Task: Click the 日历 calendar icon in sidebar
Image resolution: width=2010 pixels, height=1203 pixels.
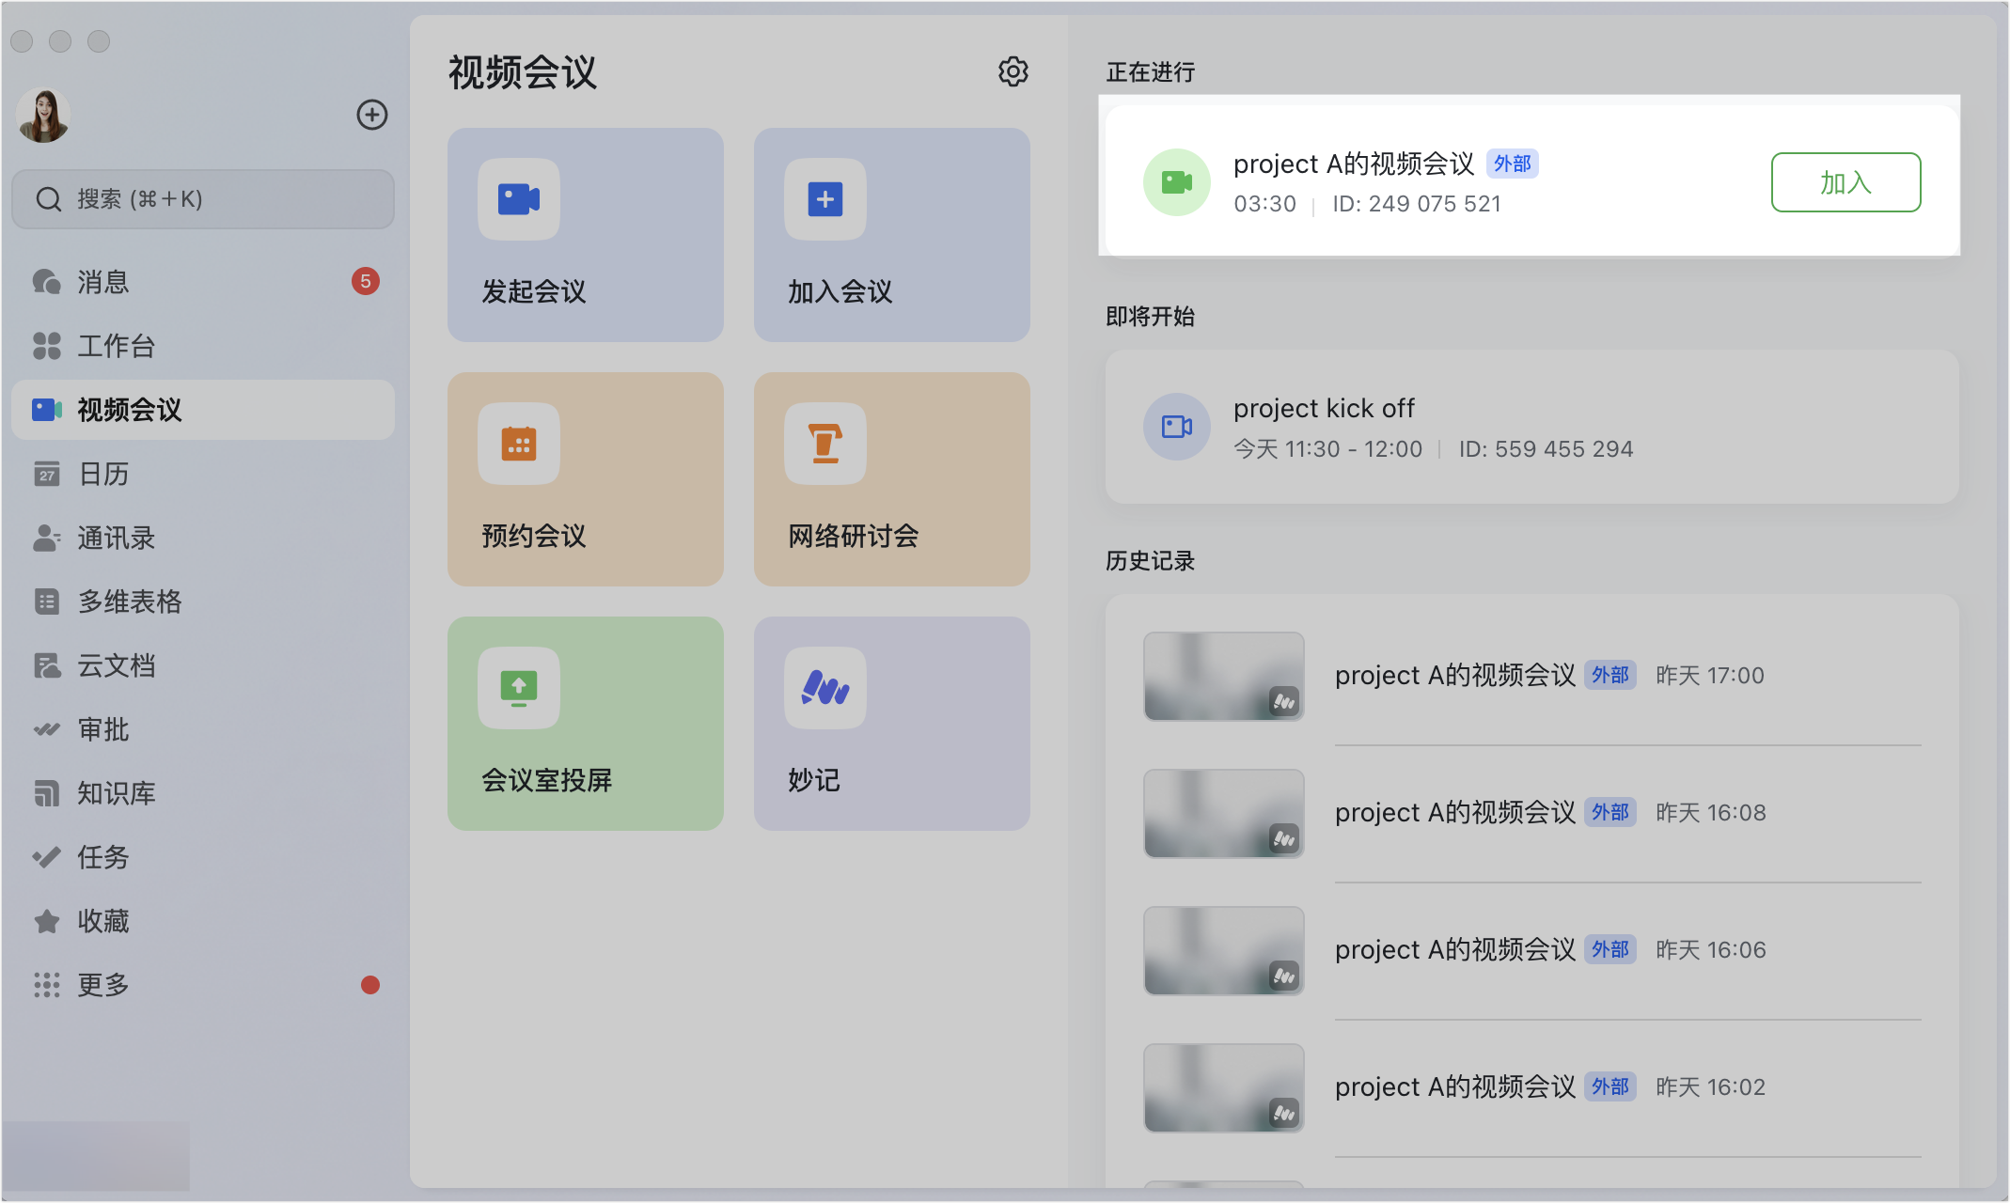Action: point(46,474)
